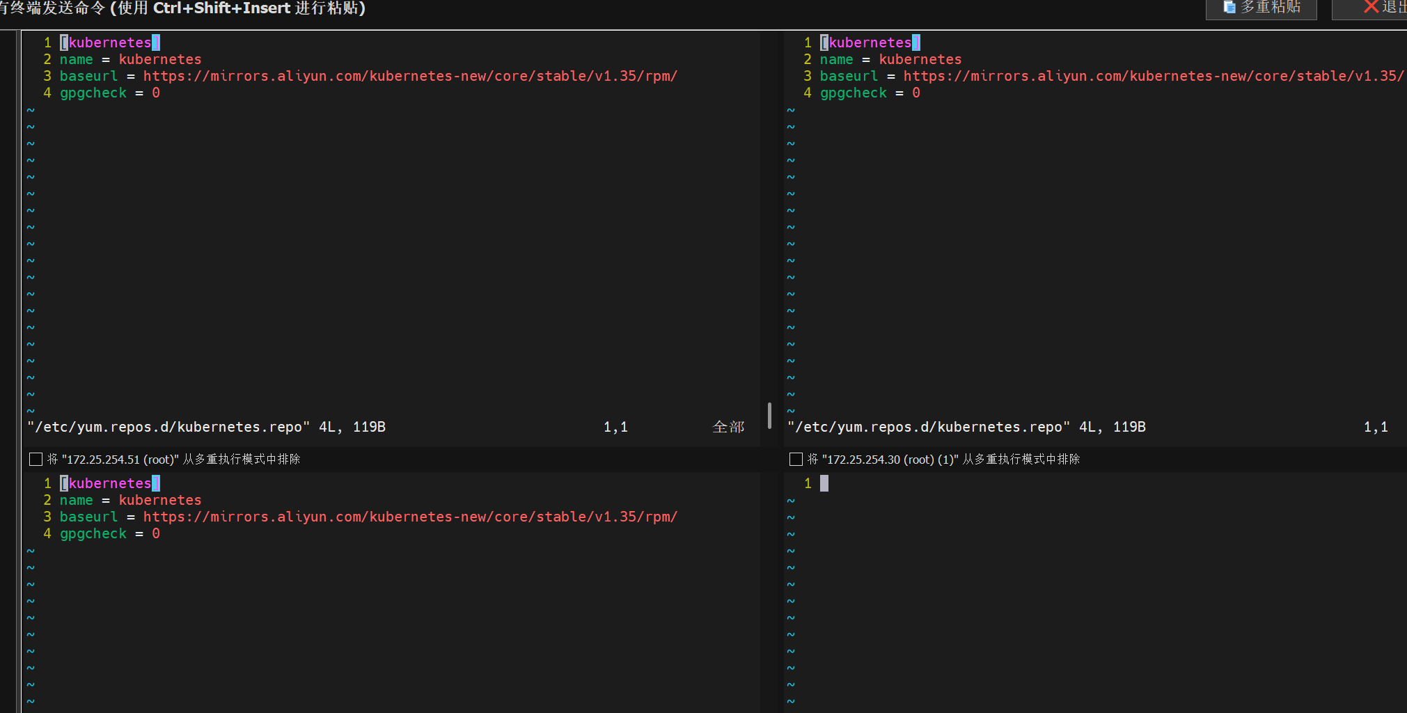Click the red X exit icon
Image resolution: width=1407 pixels, height=713 pixels.
1371,7
